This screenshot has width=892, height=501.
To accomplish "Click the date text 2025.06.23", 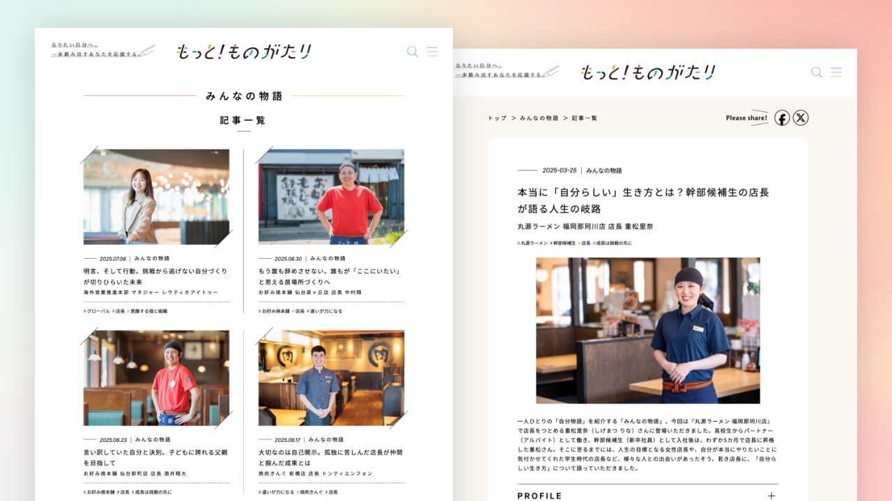I will tap(113, 440).
